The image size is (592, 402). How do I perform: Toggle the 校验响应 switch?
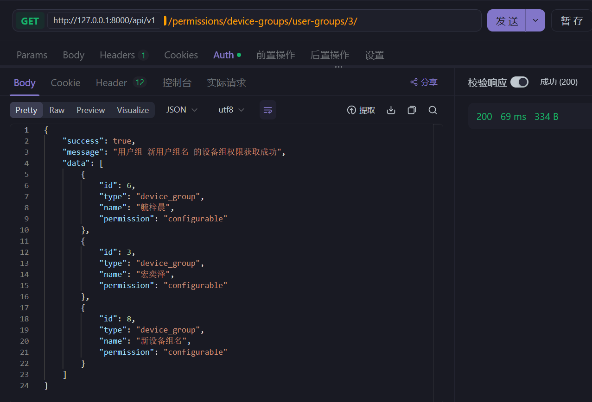click(x=519, y=82)
